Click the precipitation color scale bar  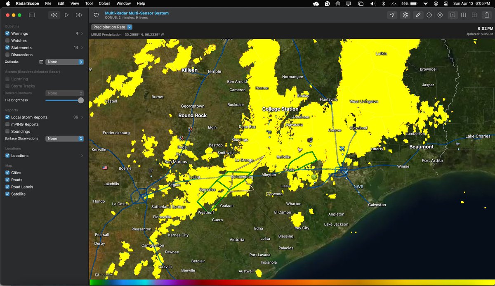[292, 283]
